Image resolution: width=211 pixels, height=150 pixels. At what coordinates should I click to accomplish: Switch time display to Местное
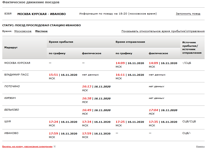pos(41,31)
